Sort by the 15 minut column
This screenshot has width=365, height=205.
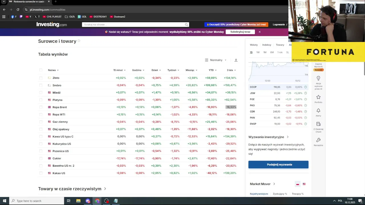tap(119, 70)
